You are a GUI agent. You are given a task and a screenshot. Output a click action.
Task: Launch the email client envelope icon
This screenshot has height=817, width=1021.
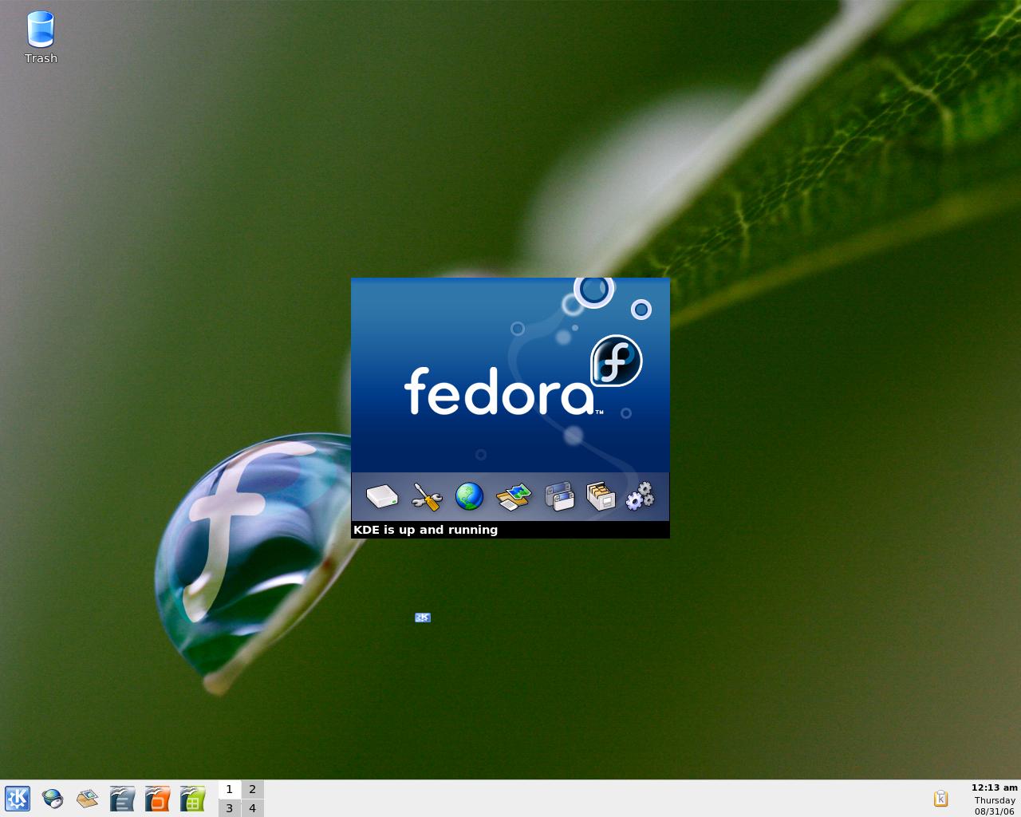pos(88,799)
